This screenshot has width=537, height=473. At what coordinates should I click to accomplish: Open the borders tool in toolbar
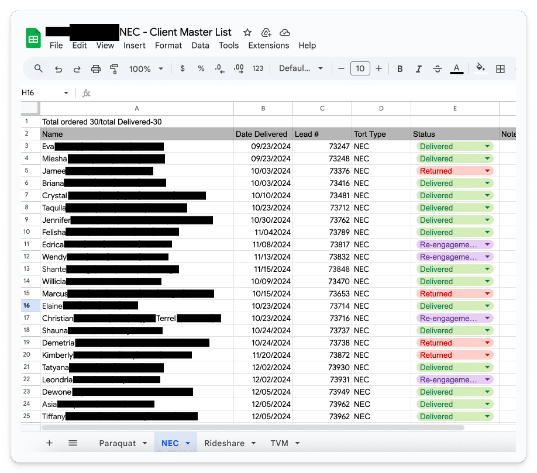(500, 69)
